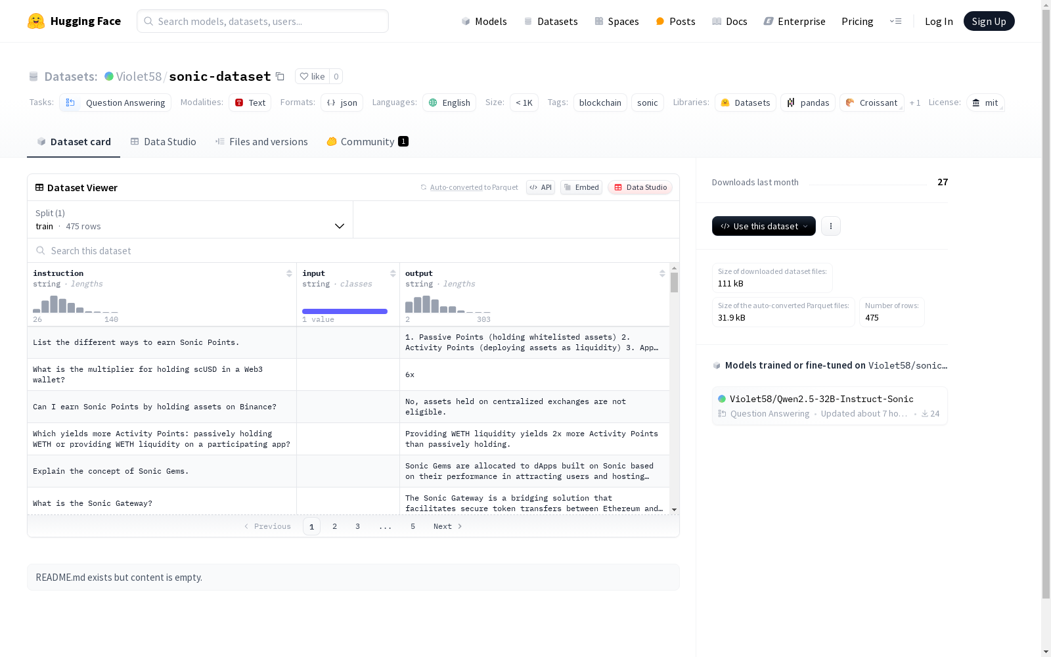The width and height of the screenshot is (1051, 657).
Task: Click the Previous page button
Action: point(267,526)
